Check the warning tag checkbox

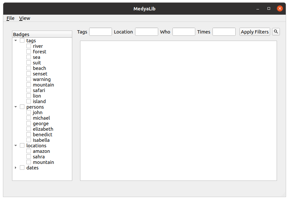click(29, 79)
